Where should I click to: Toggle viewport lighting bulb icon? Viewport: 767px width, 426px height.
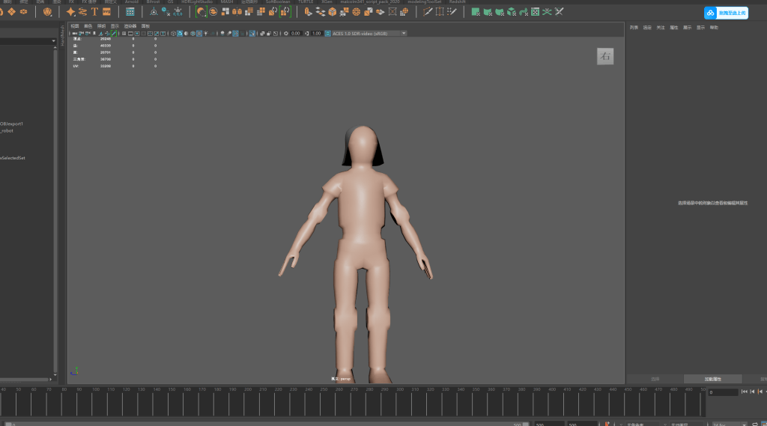coord(205,34)
